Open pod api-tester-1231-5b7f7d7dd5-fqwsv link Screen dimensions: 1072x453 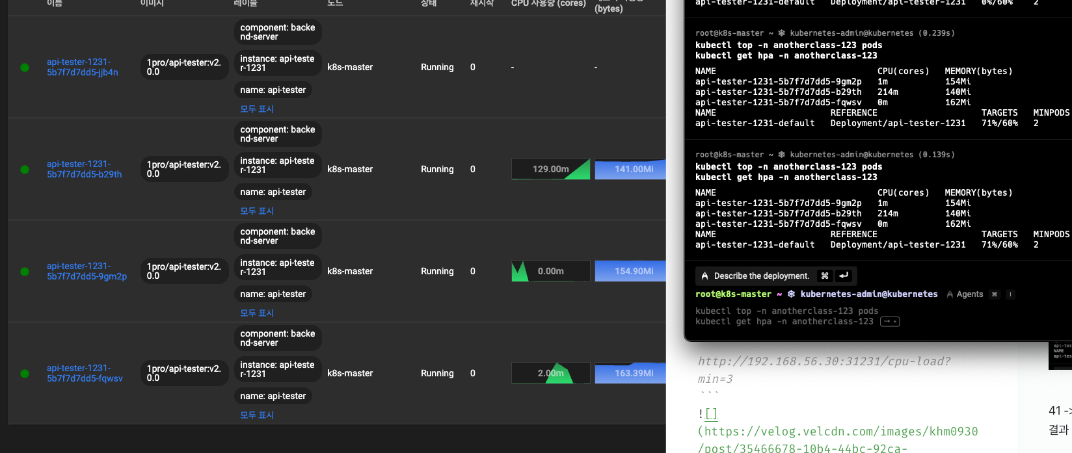coord(85,373)
